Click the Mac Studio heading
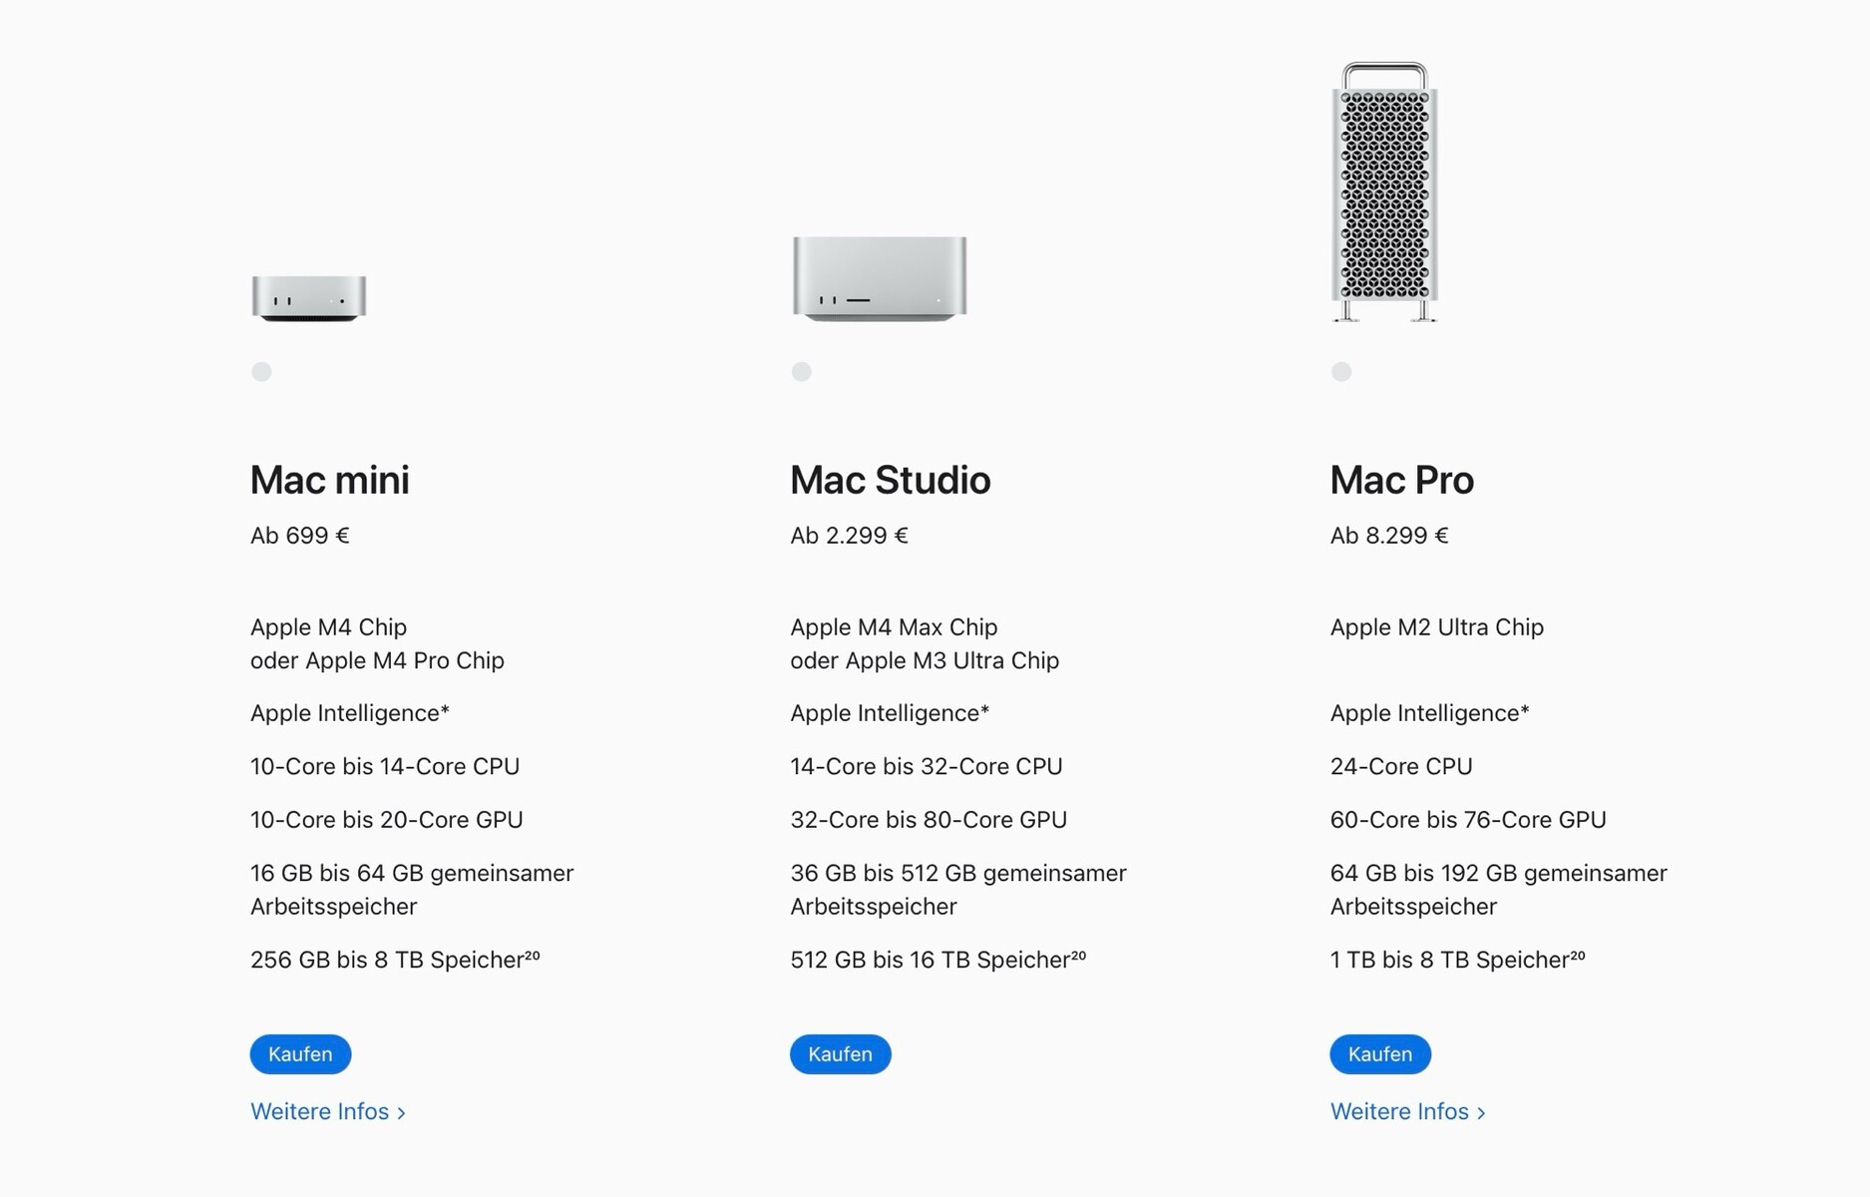The image size is (1870, 1197). [890, 480]
